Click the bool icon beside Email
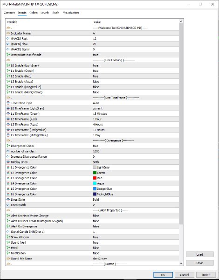Image resolution: width=219 pixels, height=280 pixels. pyautogui.click(x=8, y=248)
